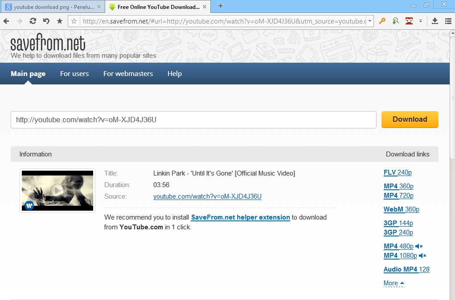
Task: Click the duration value 03:56
Action: (161, 185)
